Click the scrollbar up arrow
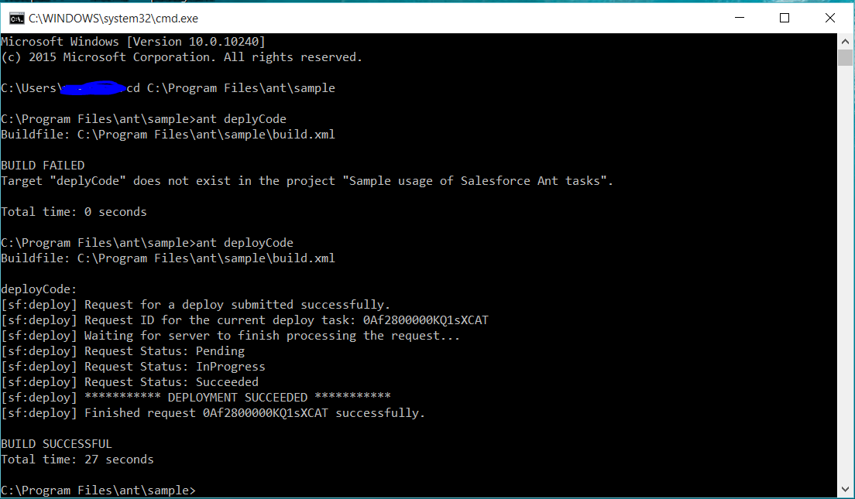This screenshot has width=855, height=499. pos(845,41)
